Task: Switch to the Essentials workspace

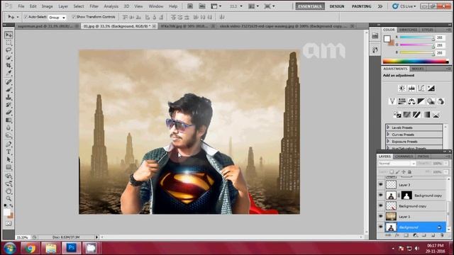Action: pyautogui.click(x=310, y=6)
